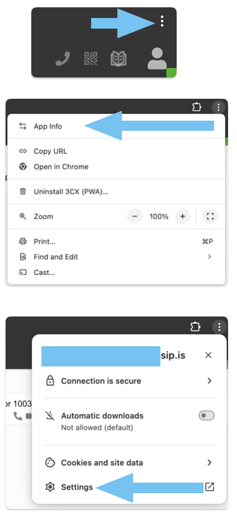This screenshot has width=237, height=514.
Task: Click the external link icon beside Settings
Action: pyautogui.click(x=210, y=487)
